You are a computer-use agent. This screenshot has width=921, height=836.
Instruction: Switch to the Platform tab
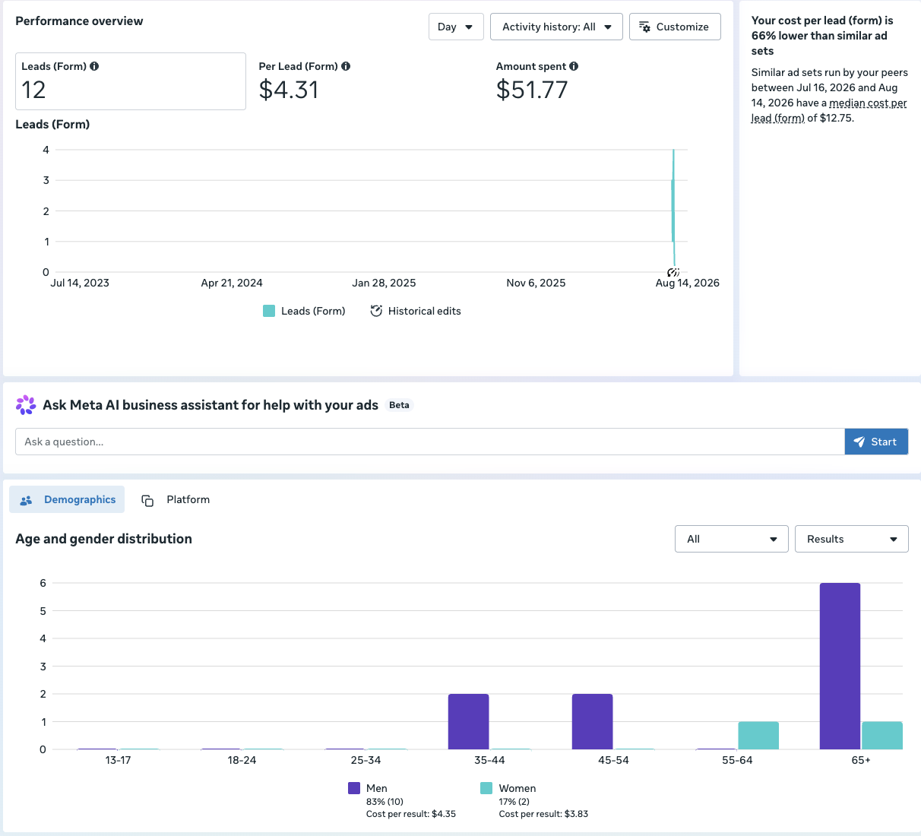(x=176, y=499)
